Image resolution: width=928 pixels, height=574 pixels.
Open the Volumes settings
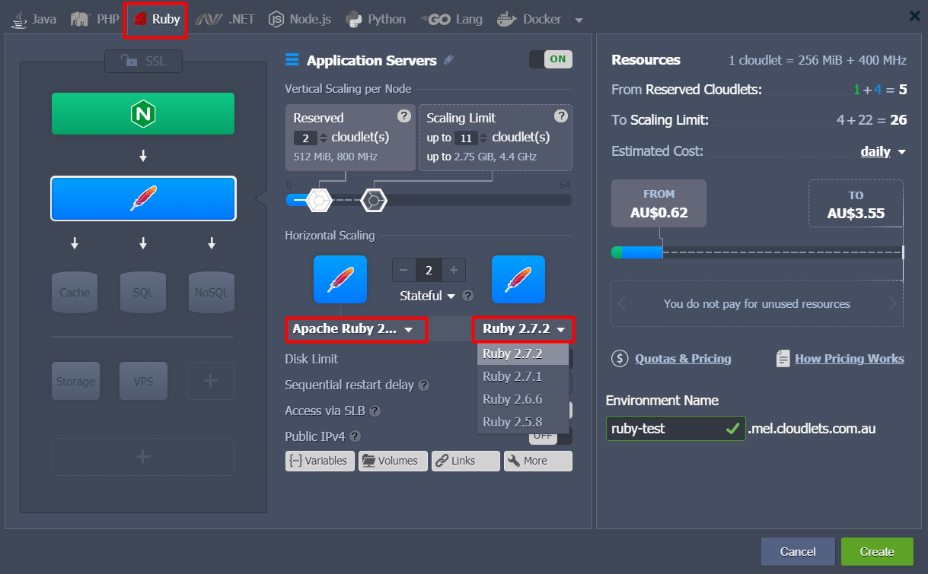pyautogui.click(x=393, y=461)
